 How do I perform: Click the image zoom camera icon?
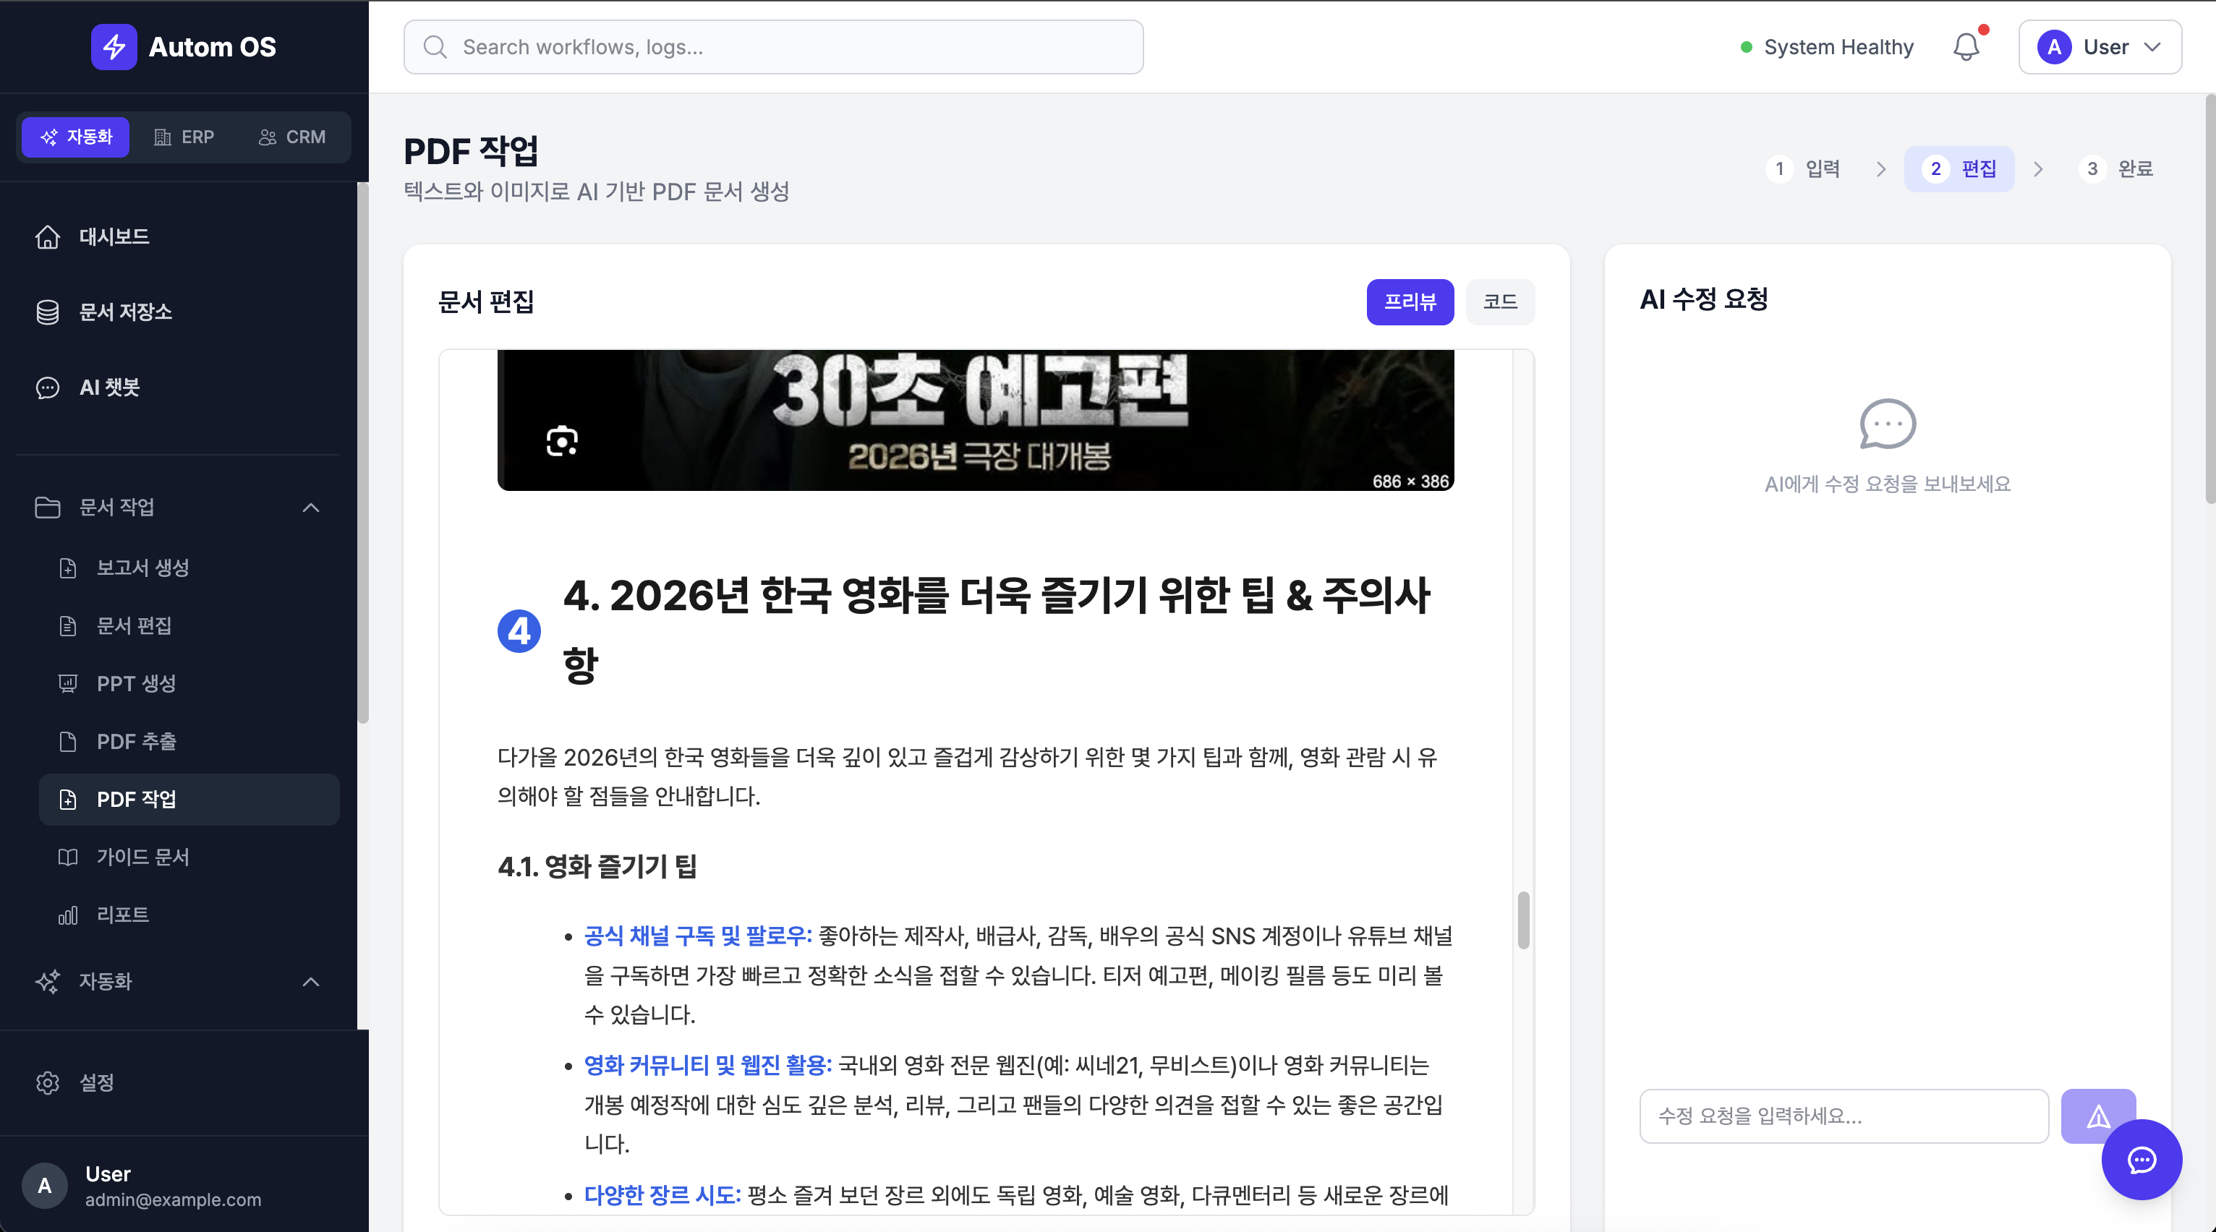pos(561,442)
